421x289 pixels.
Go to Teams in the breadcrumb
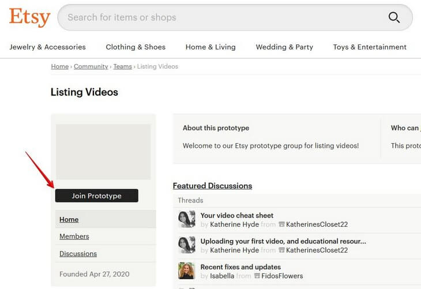(x=122, y=66)
